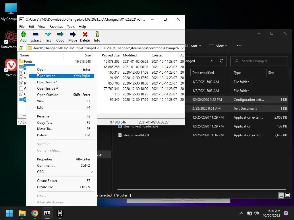Switch Explorer to large thumbnails view
The width and height of the screenshot is (294, 220).
[287, 195]
